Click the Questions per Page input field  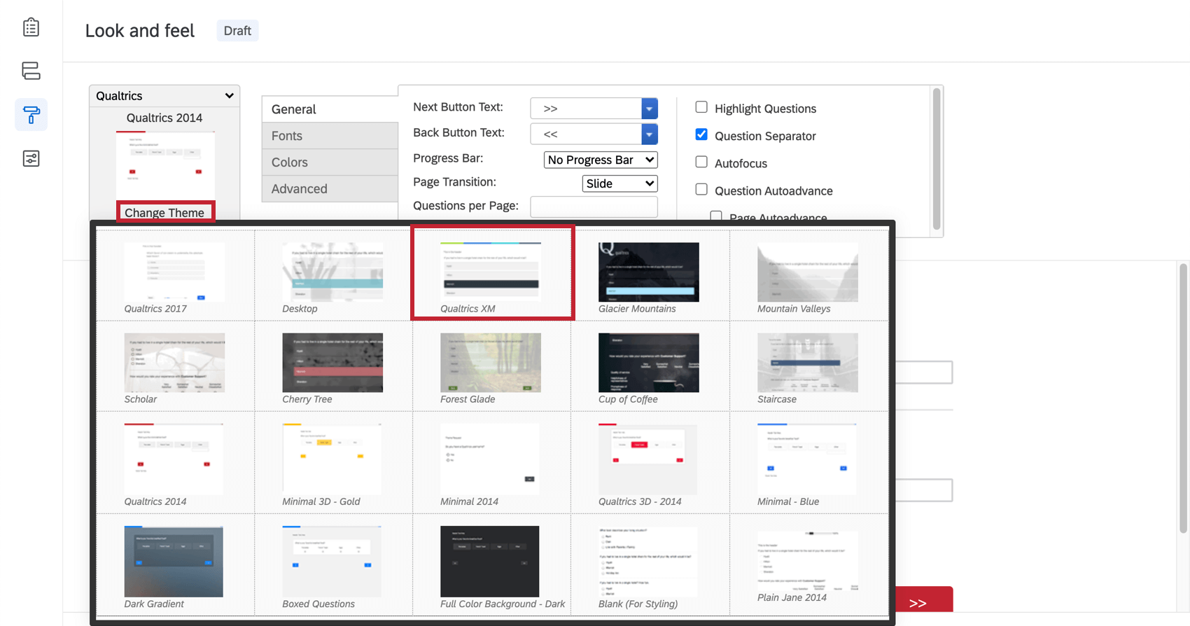tap(594, 207)
